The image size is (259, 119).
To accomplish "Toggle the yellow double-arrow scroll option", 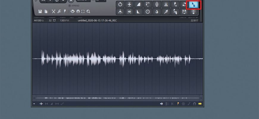I will (x=200, y=104).
